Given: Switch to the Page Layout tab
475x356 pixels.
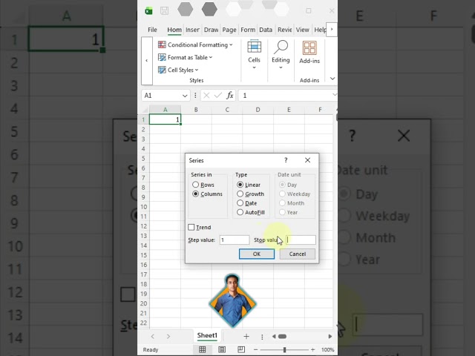Looking at the screenshot, I should pos(229,30).
